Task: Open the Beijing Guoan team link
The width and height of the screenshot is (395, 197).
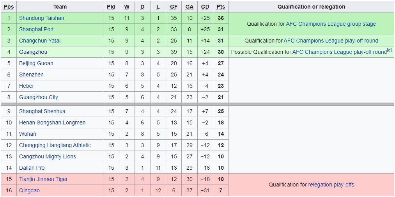Action: [36, 63]
